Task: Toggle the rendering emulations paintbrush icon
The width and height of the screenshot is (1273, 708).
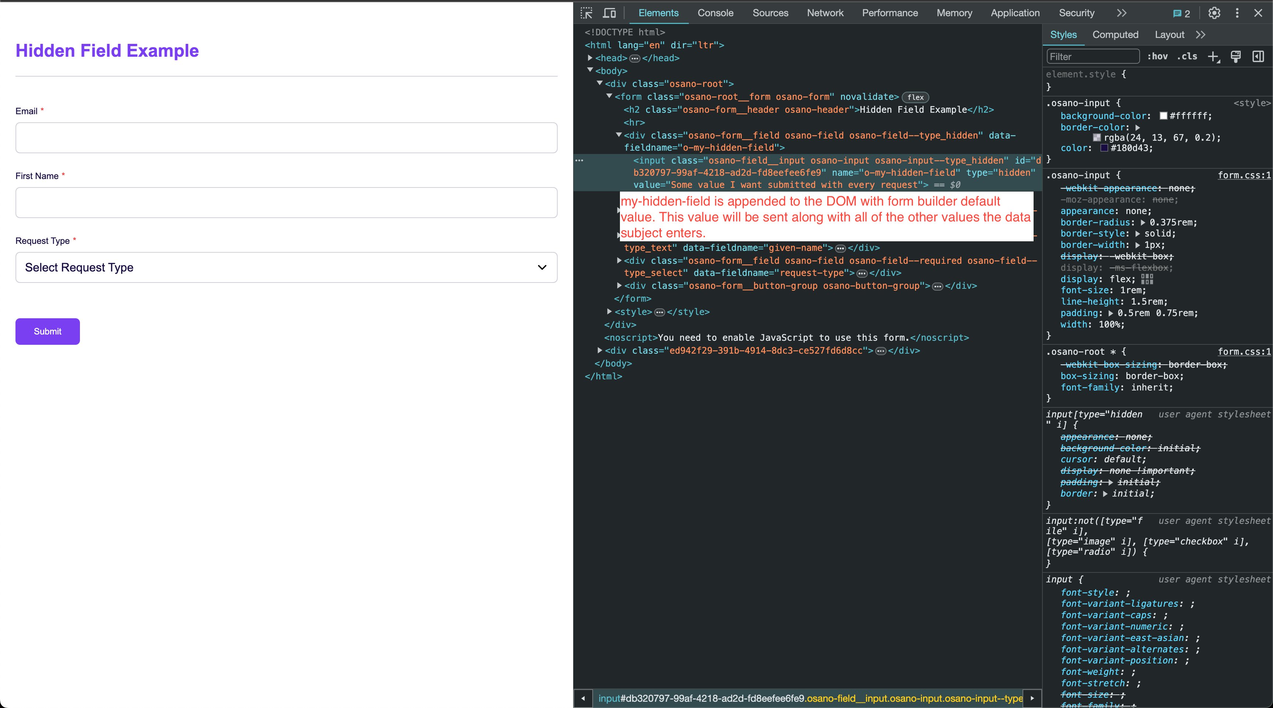Action: [x=1236, y=57]
